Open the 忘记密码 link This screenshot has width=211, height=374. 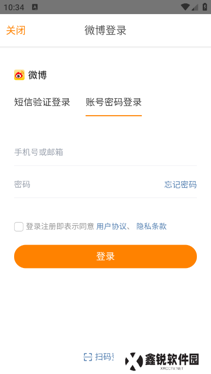pos(181,185)
